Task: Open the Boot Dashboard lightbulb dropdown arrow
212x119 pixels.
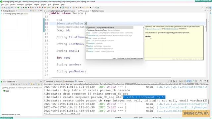Action: click(x=34, y=85)
